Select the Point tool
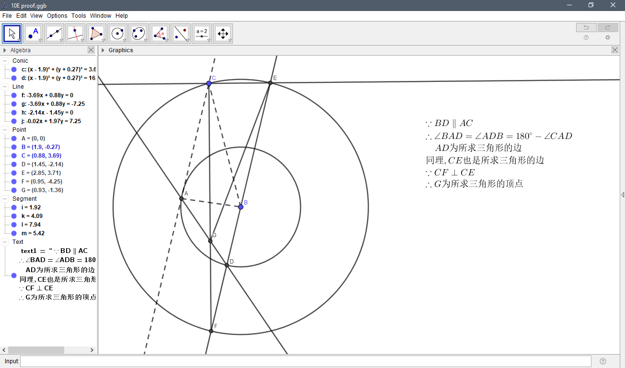 click(x=34, y=34)
